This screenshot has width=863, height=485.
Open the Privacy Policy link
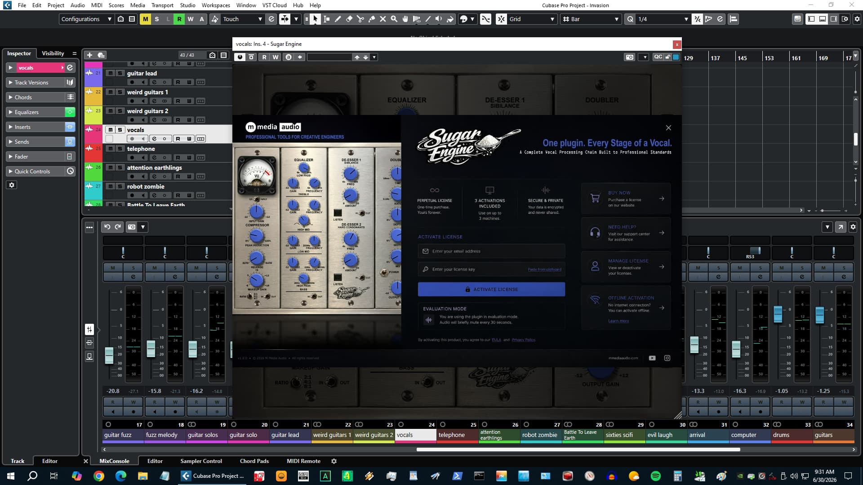[524, 340]
